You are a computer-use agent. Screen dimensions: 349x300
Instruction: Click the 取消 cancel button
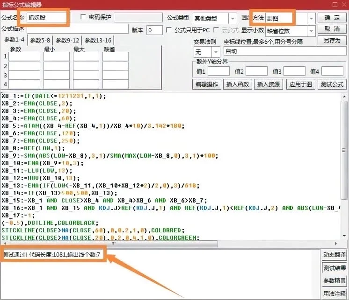332,29
